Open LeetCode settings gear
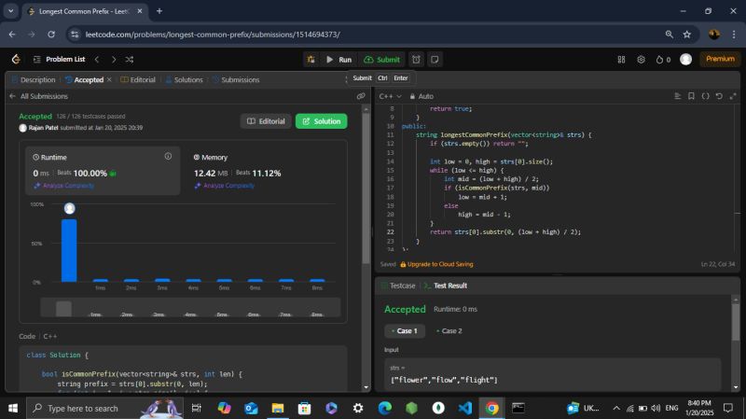The width and height of the screenshot is (746, 419). coord(641,60)
